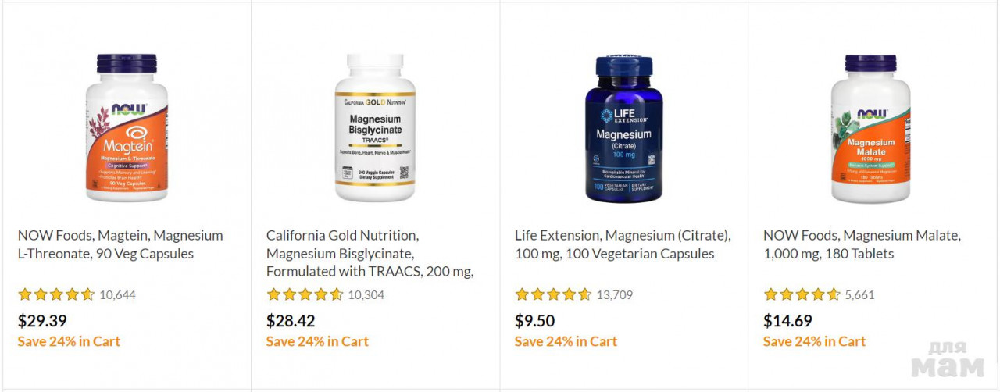Open Life Extension Magnesium (Citrate) title link
The height and width of the screenshot is (392, 1000).
[x=623, y=244]
